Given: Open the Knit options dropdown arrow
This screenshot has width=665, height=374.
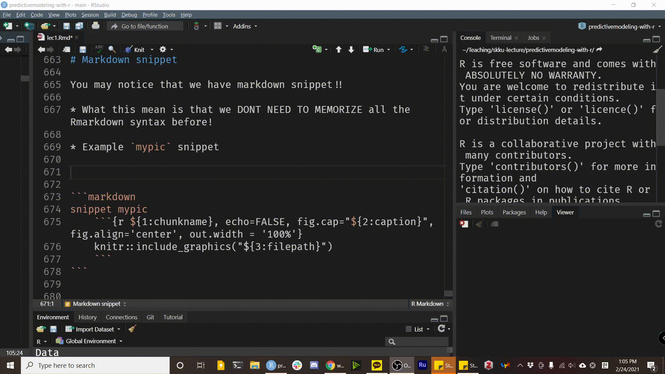Looking at the screenshot, I should pyautogui.click(x=152, y=50).
